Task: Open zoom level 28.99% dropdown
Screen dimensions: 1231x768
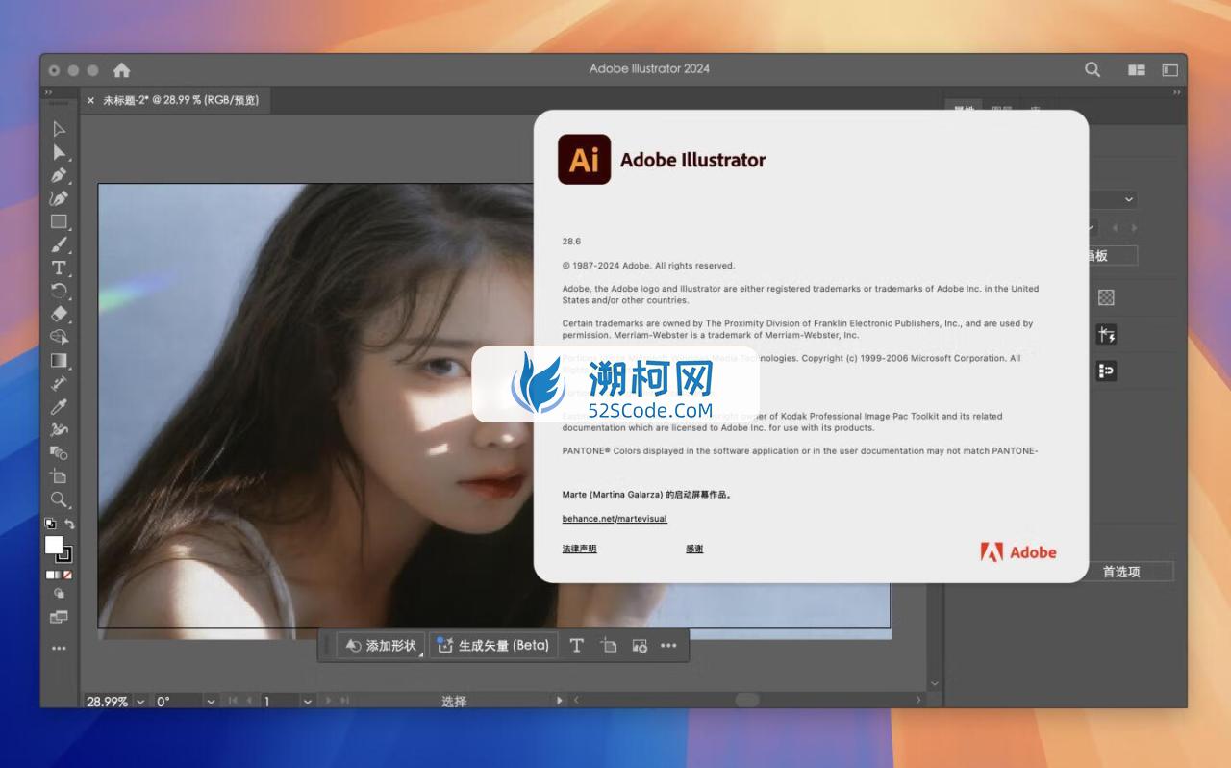Action: tap(140, 702)
